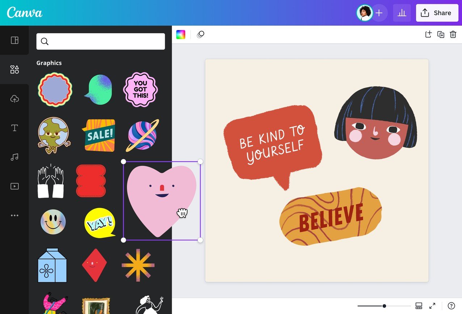
Task: Toggle the grid view pages icon
Action: 419,306
